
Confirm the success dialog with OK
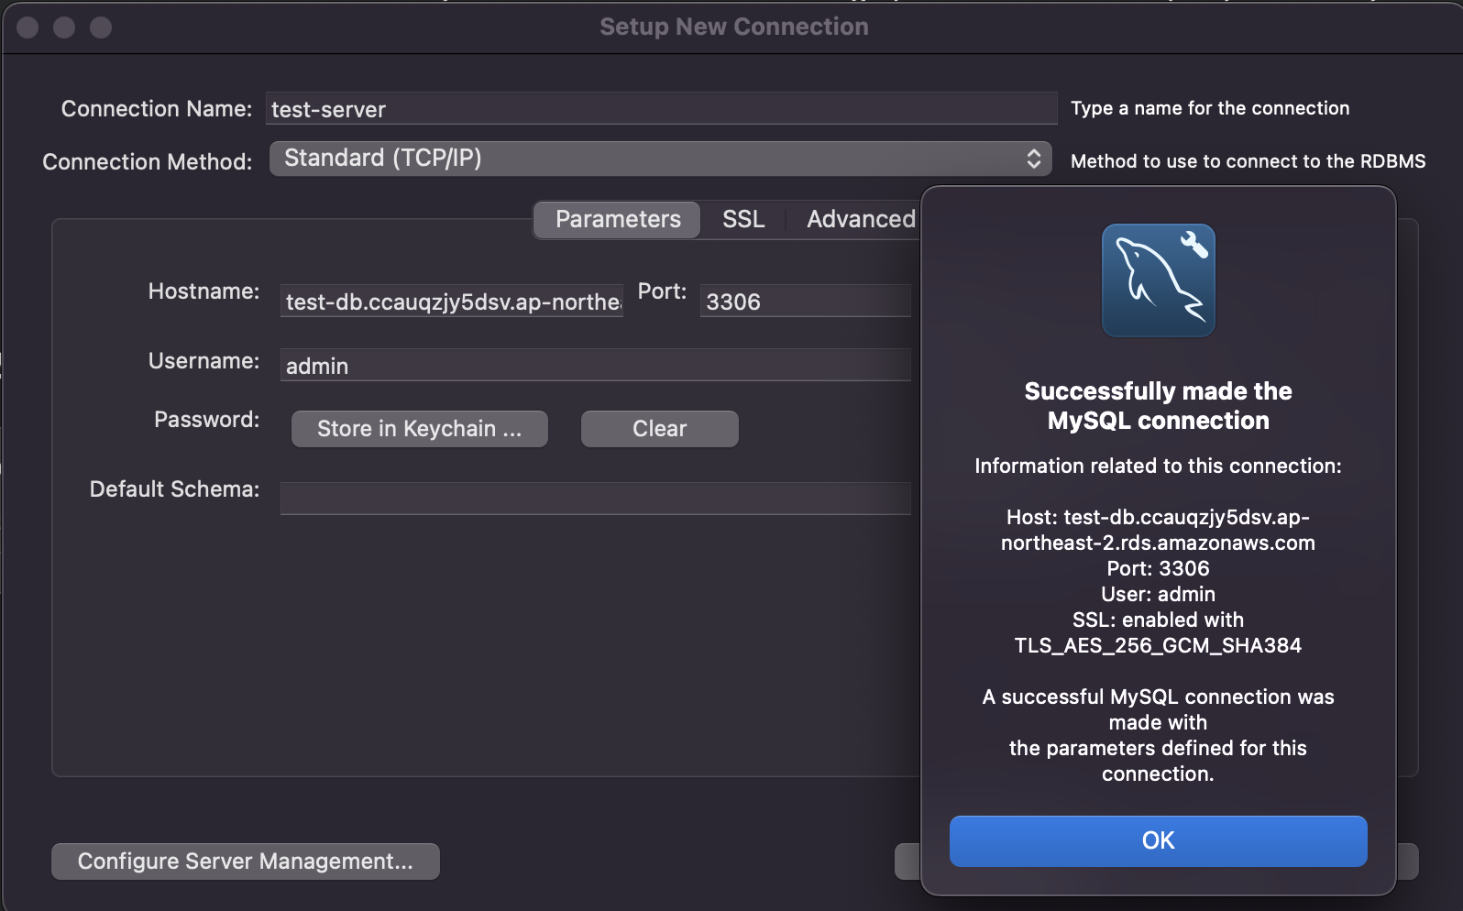(1158, 840)
